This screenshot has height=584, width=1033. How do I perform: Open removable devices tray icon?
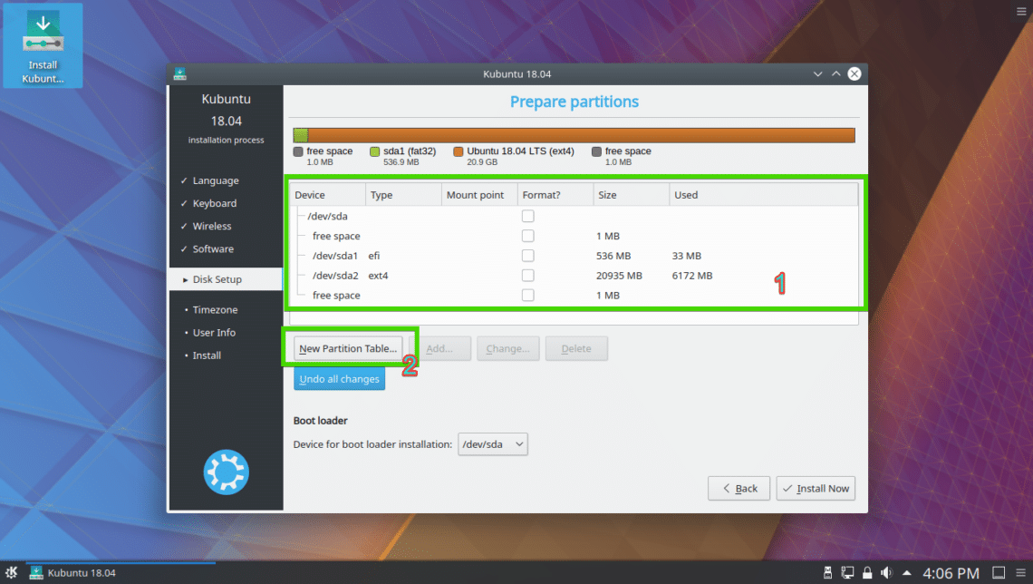pyautogui.click(x=827, y=573)
